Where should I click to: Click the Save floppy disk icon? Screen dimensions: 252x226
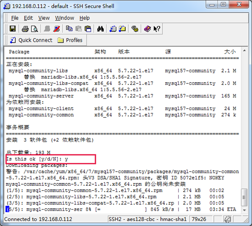click(13, 29)
